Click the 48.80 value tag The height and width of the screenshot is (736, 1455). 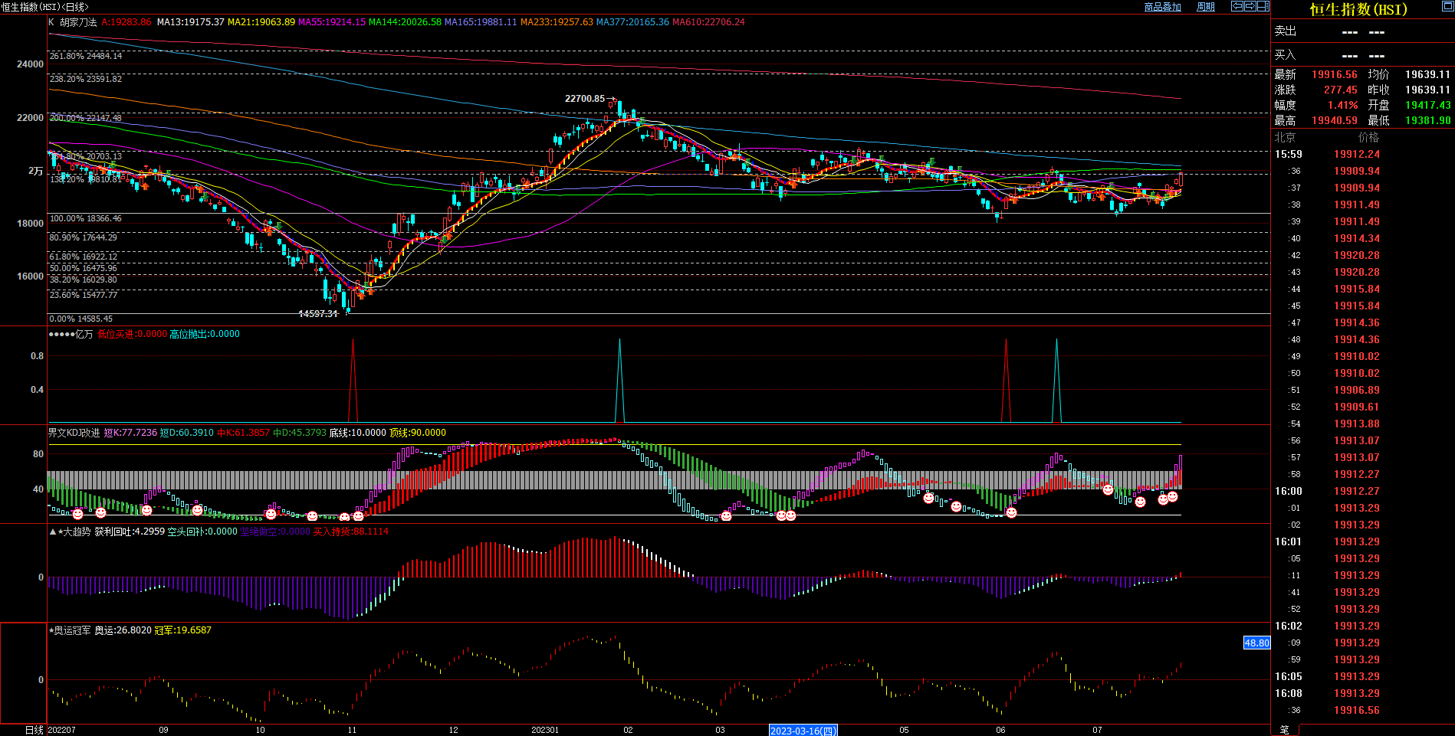pos(1256,643)
